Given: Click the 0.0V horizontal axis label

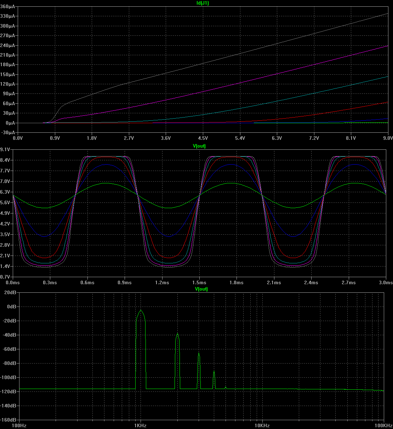Looking at the screenshot, I should click(18, 138).
